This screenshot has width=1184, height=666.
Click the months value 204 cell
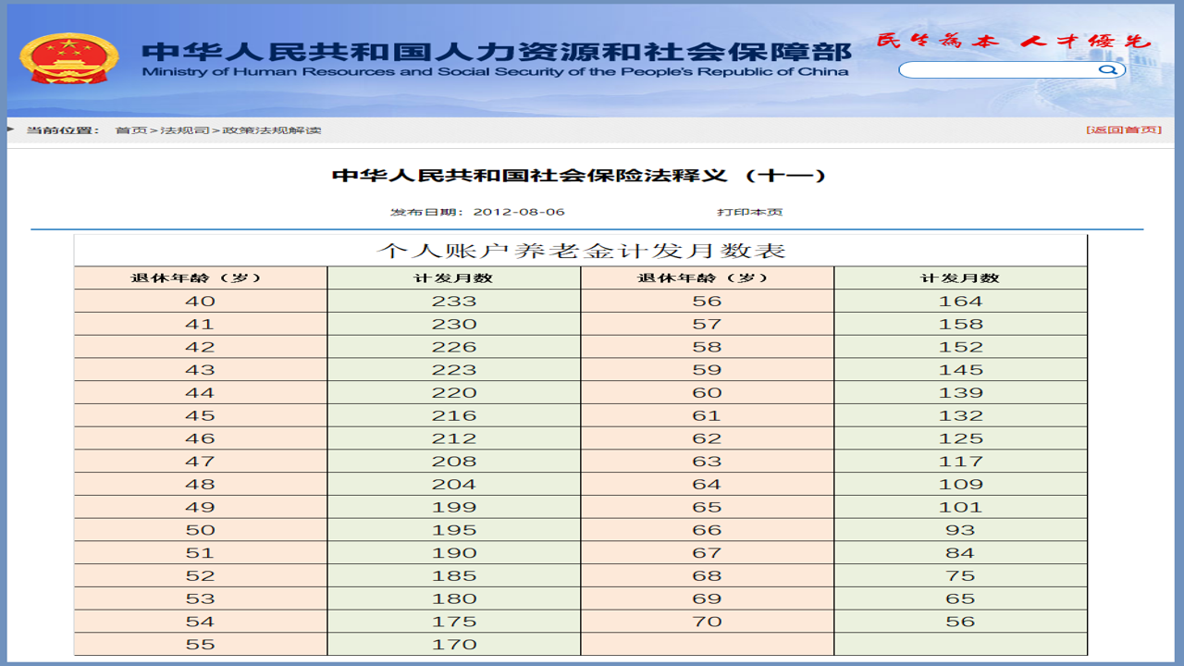pos(454,484)
